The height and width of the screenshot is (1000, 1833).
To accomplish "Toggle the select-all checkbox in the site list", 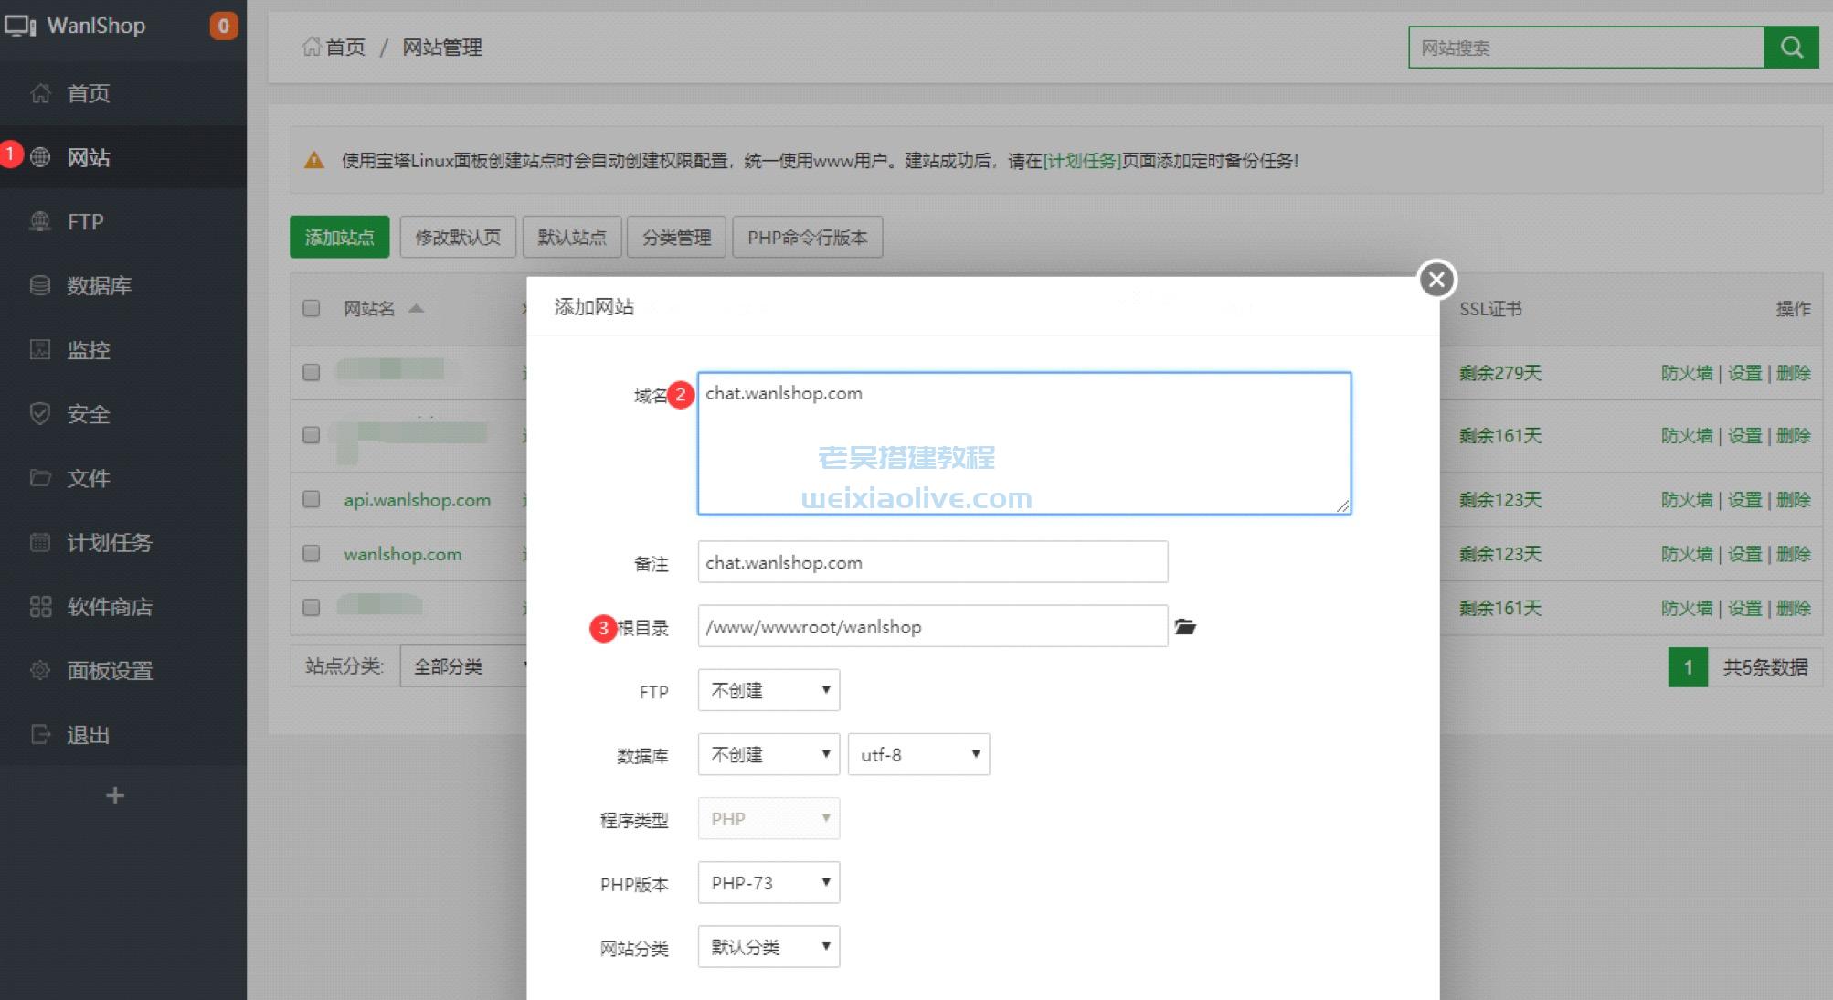I will [x=310, y=309].
